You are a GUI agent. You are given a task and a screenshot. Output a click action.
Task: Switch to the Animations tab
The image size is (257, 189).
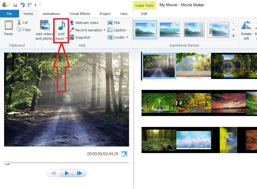click(51, 14)
